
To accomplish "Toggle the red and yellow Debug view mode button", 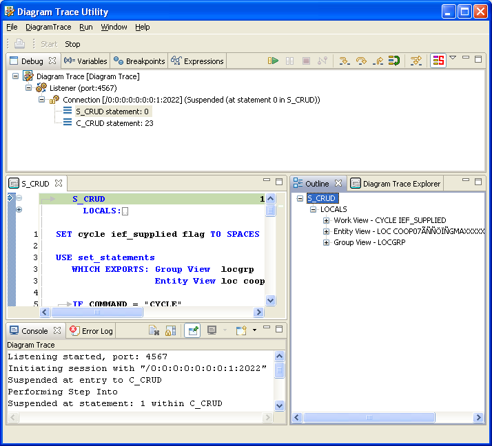I will [x=438, y=61].
